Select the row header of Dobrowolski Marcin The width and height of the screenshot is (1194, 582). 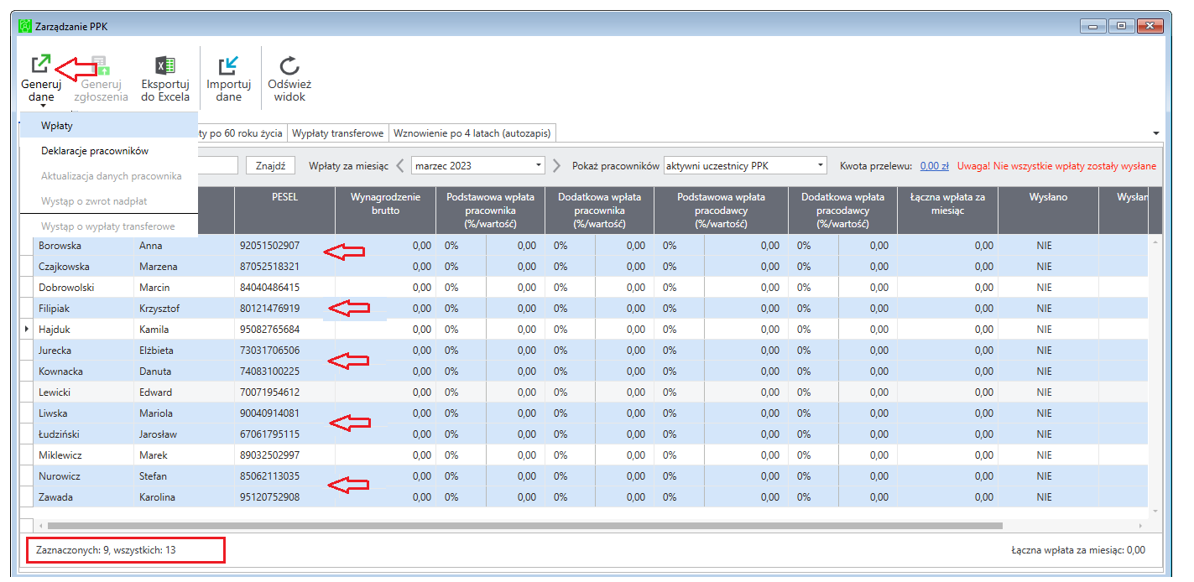point(26,288)
